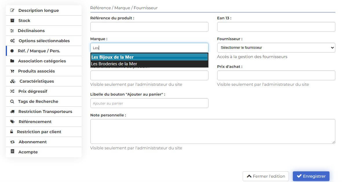Click the gears icon for Options sélectionnables
Viewport: 342px width, 182px height.
coord(12,41)
